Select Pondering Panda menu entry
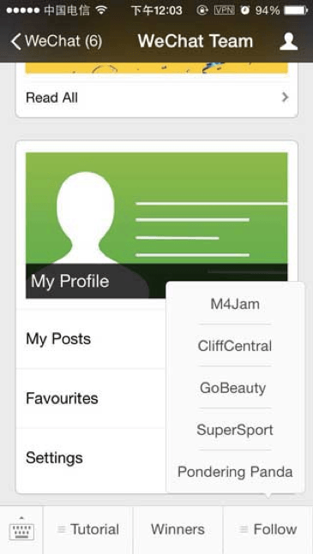Image resolution: width=313 pixels, height=554 pixels. [x=235, y=472]
